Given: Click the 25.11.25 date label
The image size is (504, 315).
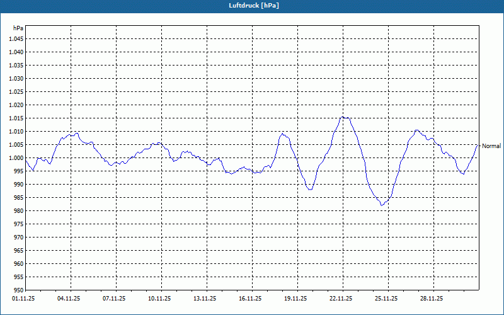Looking at the screenshot, I should [x=386, y=299].
